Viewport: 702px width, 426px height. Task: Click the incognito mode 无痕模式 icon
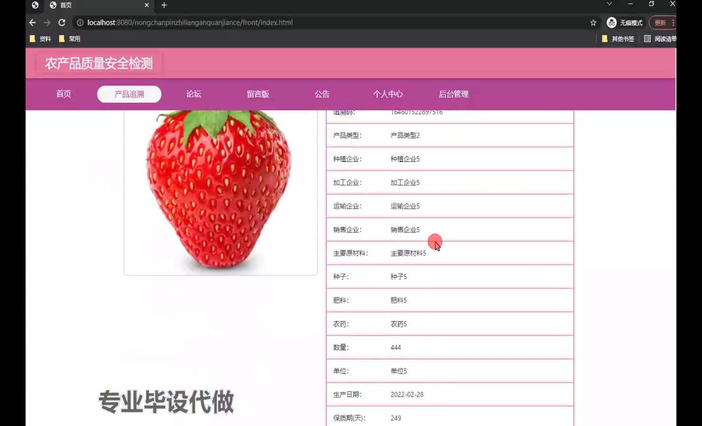click(x=612, y=23)
